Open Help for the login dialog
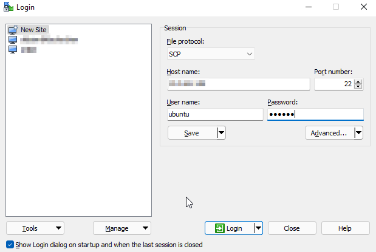The height and width of the screenshot is (252, 376). coord(345,228)
